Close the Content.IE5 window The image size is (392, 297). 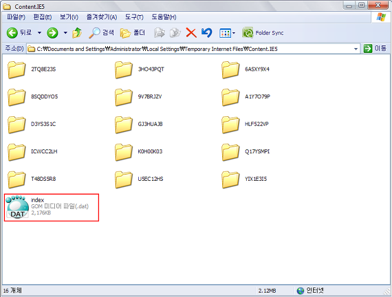pyautogui.click(x=378, y=5)
